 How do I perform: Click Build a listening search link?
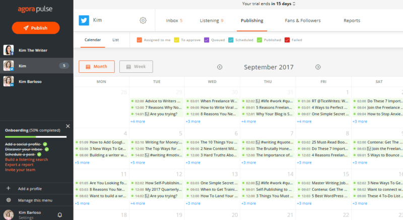tap(27, 160)
